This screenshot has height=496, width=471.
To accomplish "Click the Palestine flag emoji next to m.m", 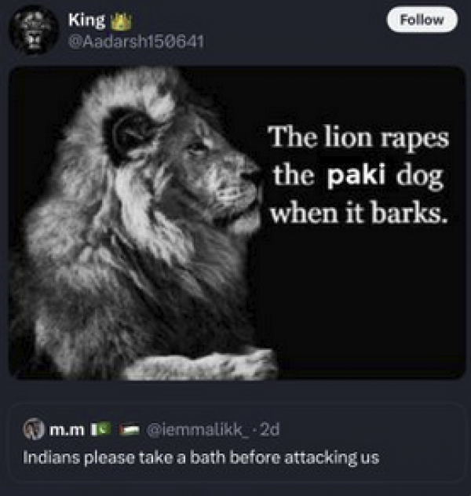I will click(130, 429).
